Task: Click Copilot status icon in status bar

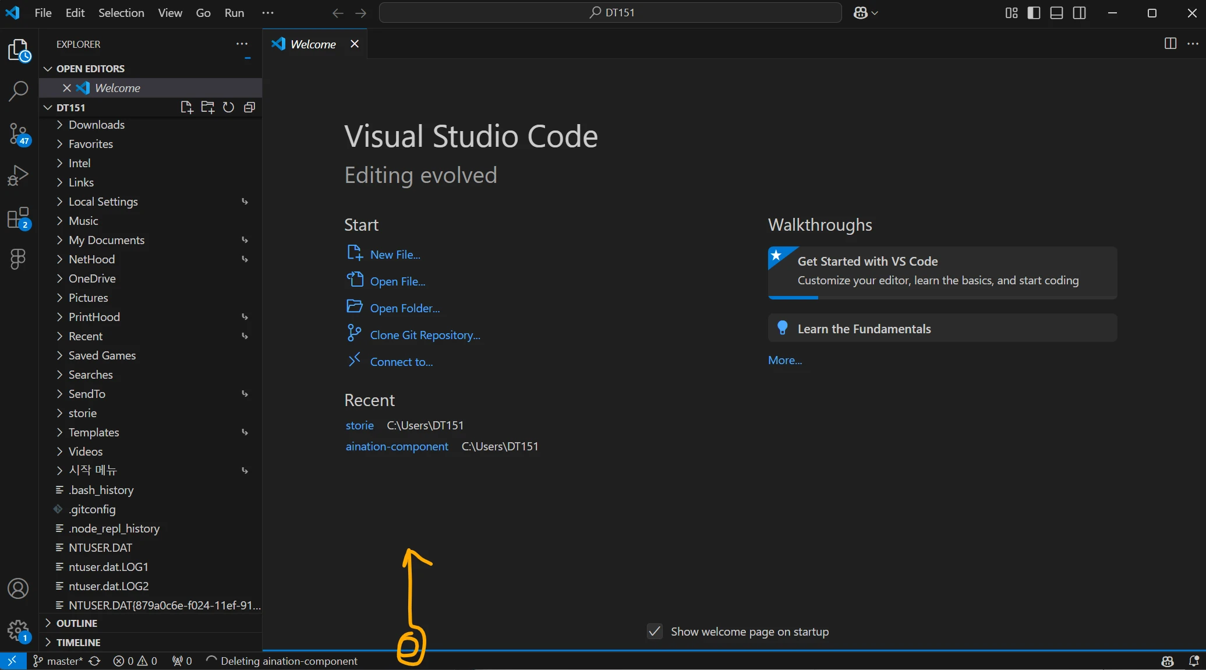Action: [x=1168, y=661]
